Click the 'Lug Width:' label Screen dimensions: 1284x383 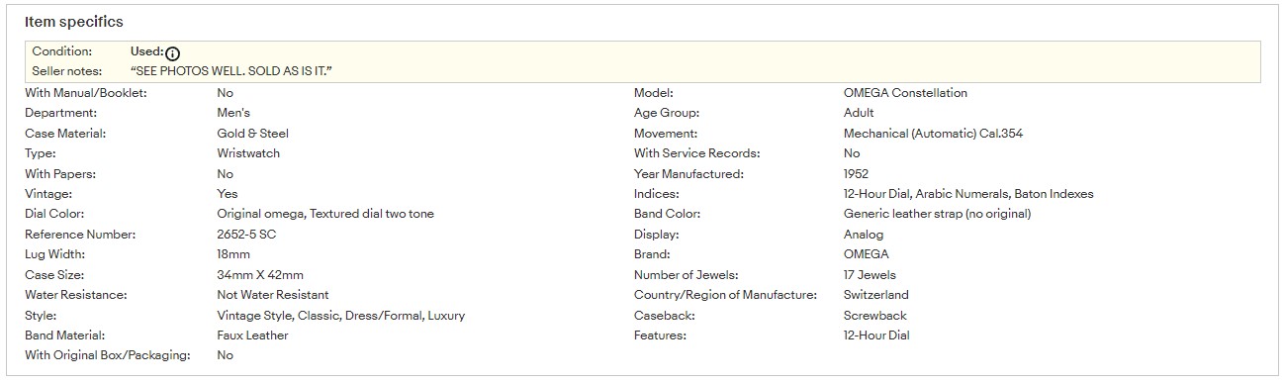click(55, 254)
